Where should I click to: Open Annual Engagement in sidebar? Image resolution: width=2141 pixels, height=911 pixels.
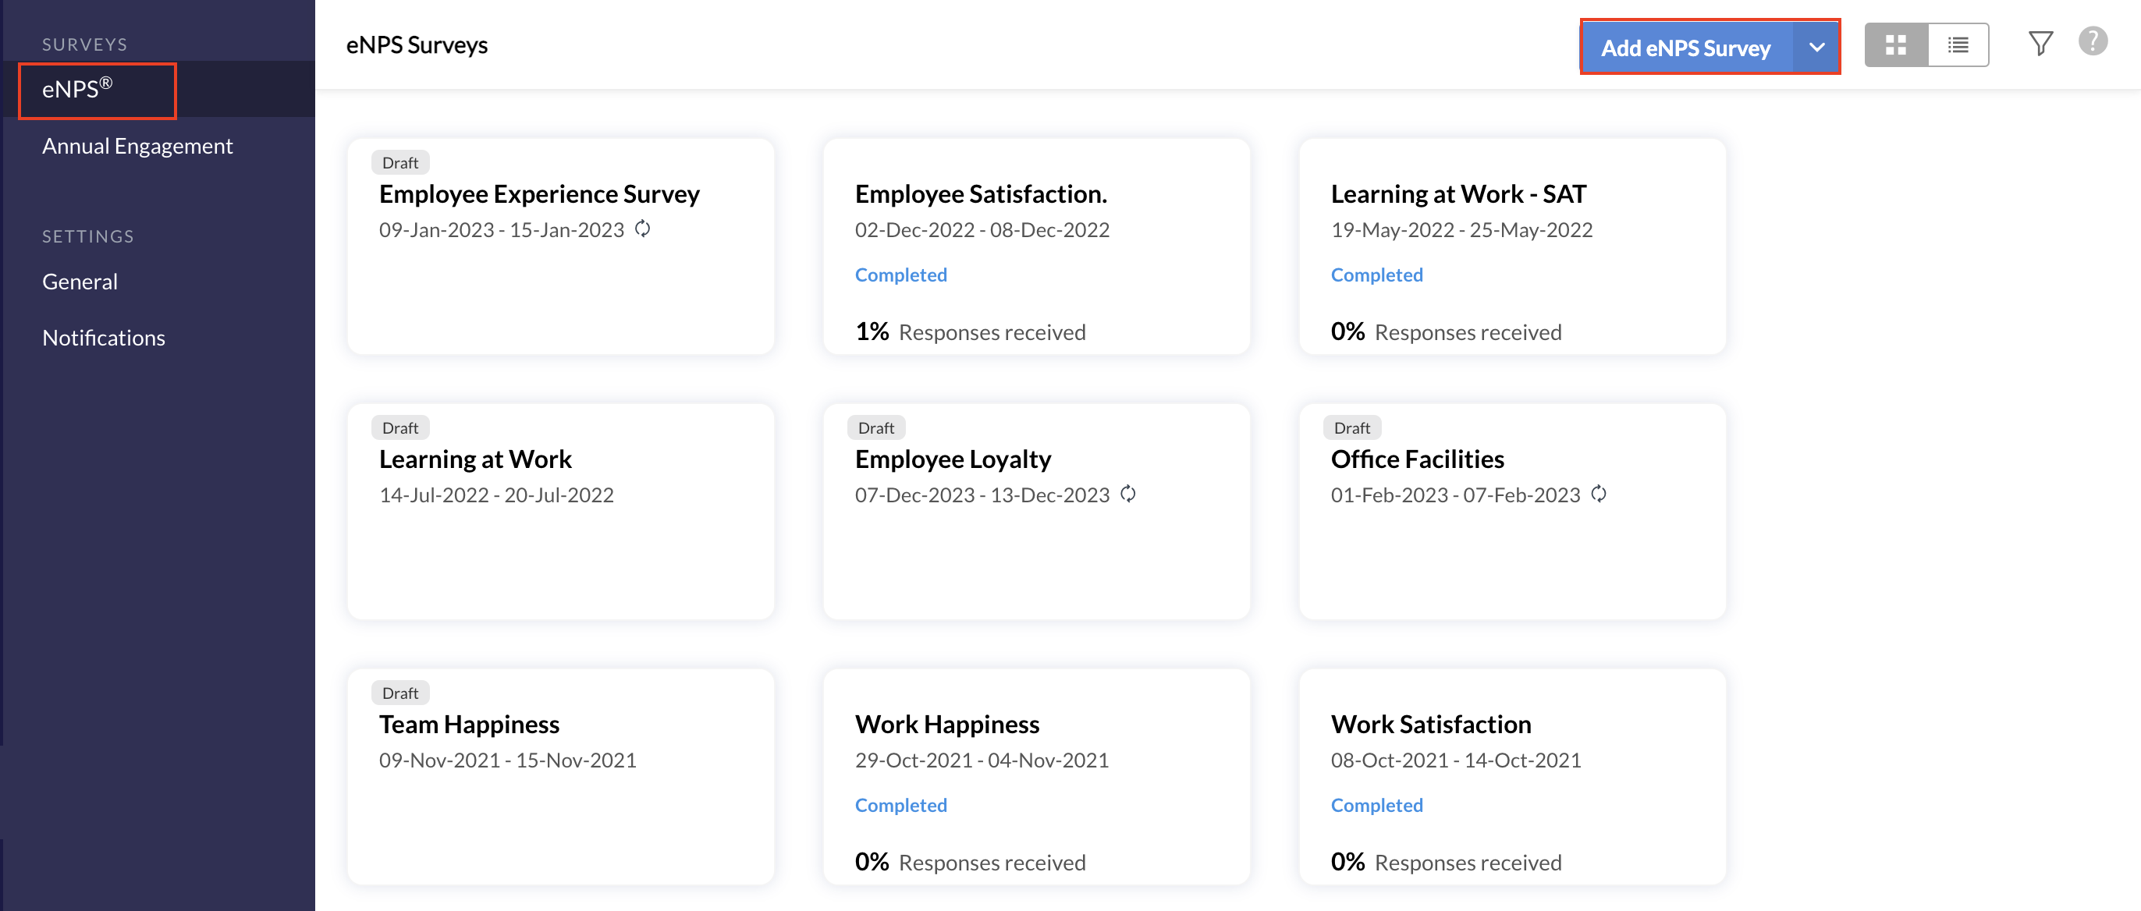tap(137, 145)
